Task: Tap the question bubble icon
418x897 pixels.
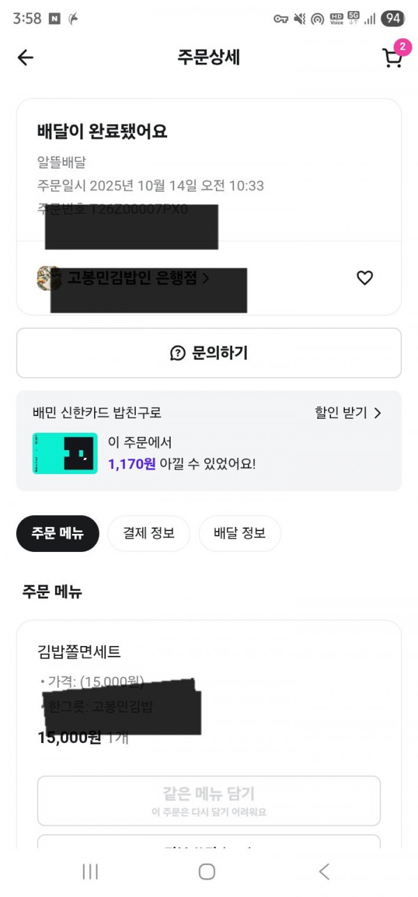Action: pyautogui.click(x=178, y=353)
